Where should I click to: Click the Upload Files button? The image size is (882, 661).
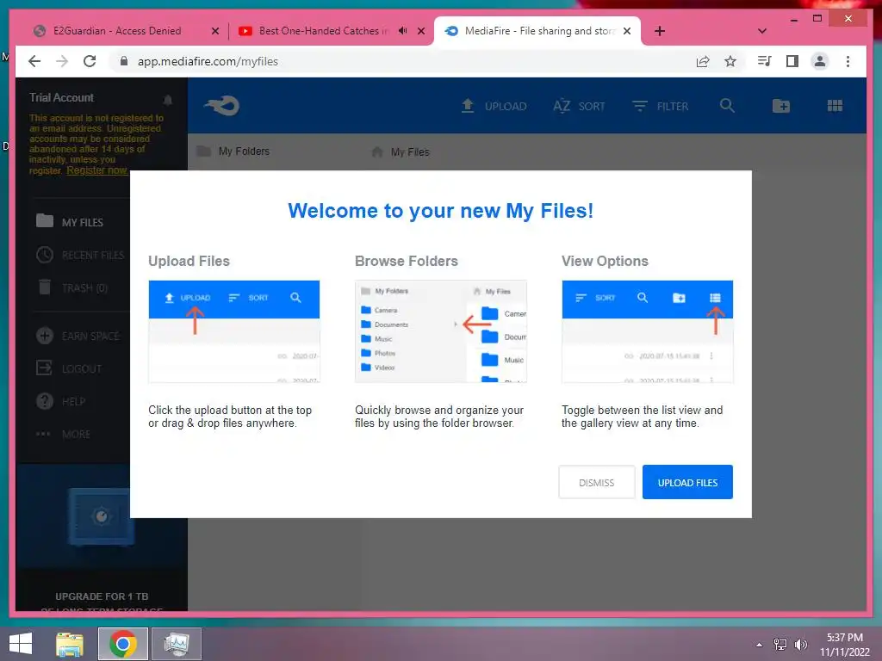687,482
